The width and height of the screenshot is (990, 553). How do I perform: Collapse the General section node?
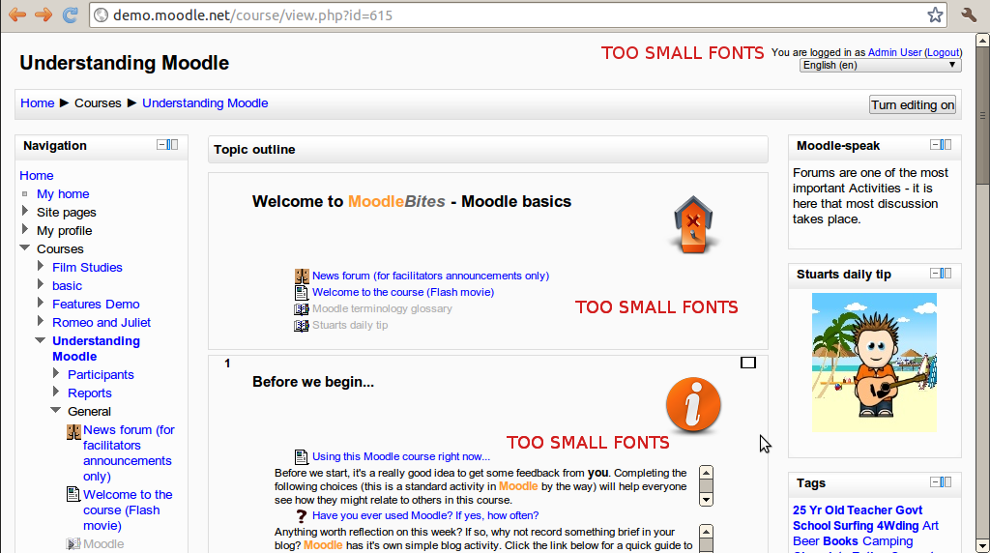[x=56, y=410]
